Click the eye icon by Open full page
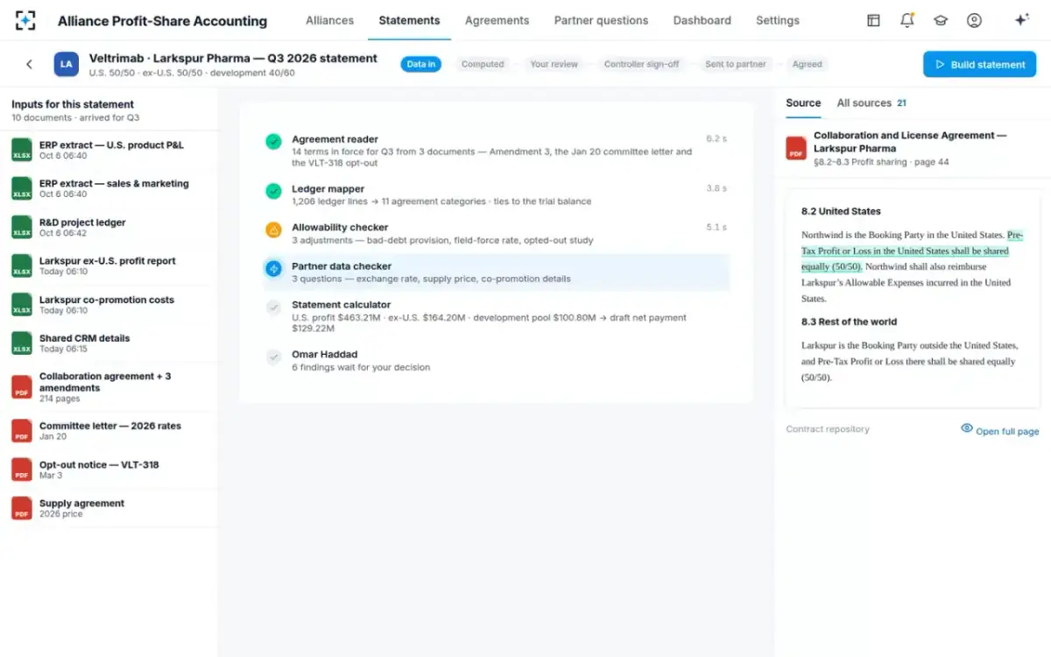 pyautogui.click(x=967, y=428)
